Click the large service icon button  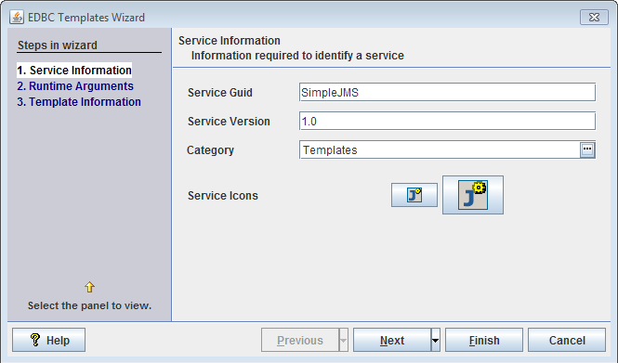(473, 195)
